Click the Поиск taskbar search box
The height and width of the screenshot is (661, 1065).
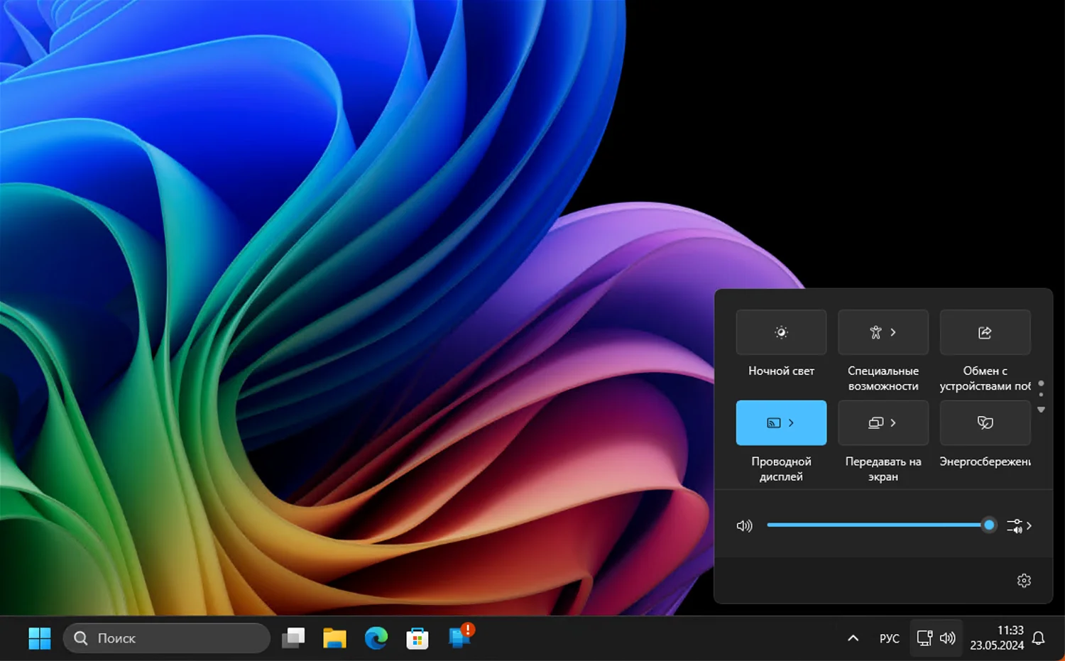167,638
